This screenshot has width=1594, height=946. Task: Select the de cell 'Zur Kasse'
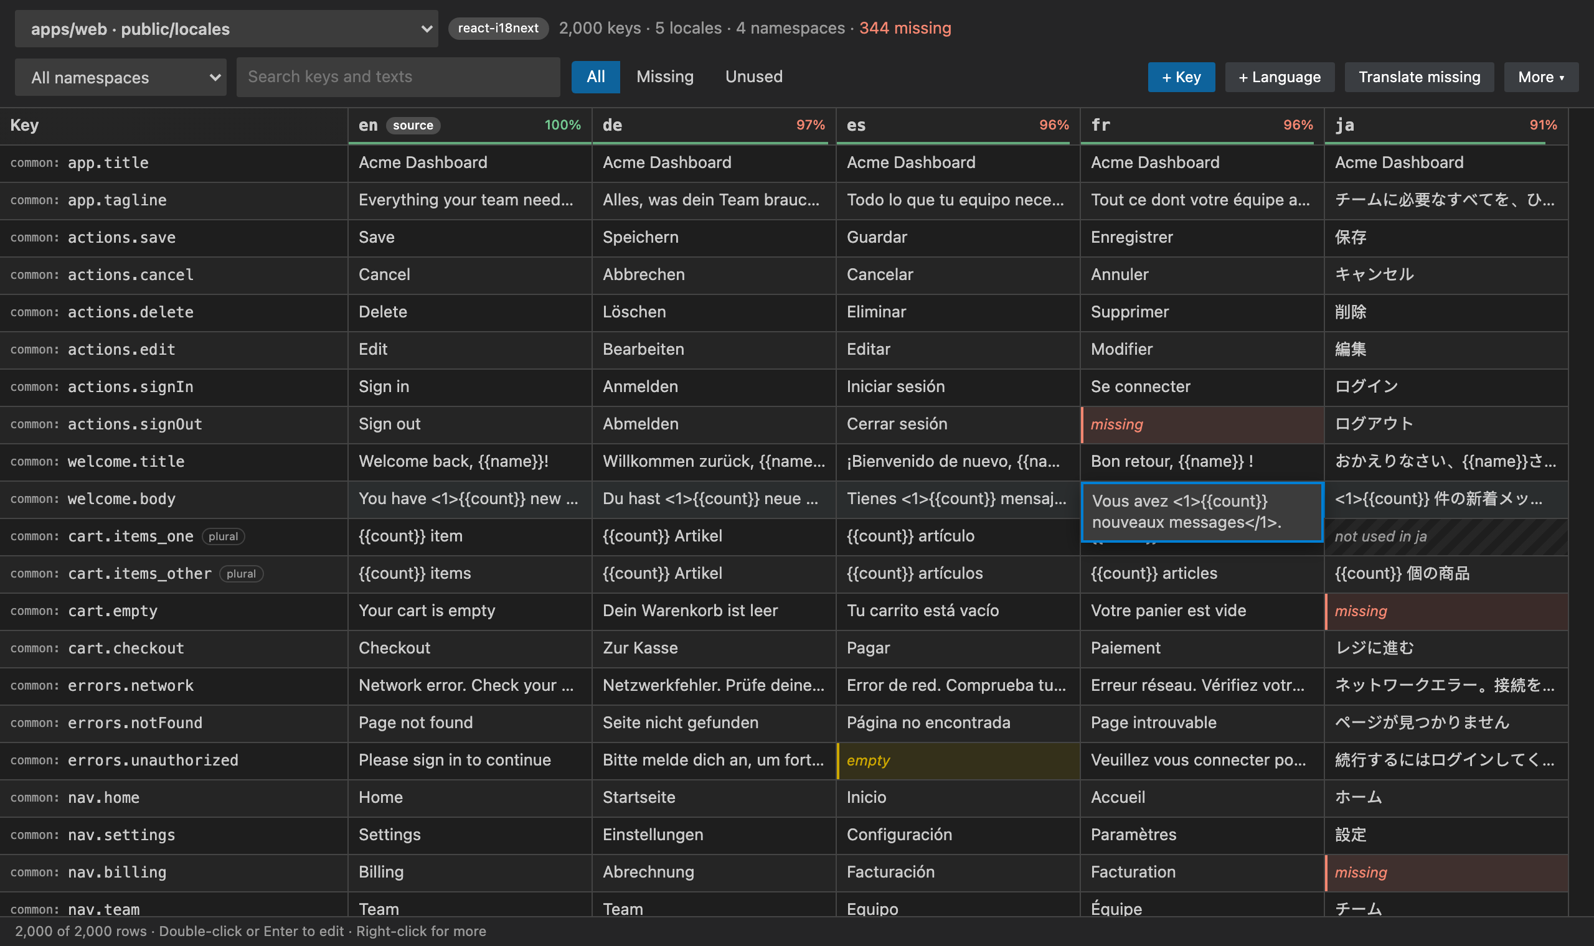(714, 649)
